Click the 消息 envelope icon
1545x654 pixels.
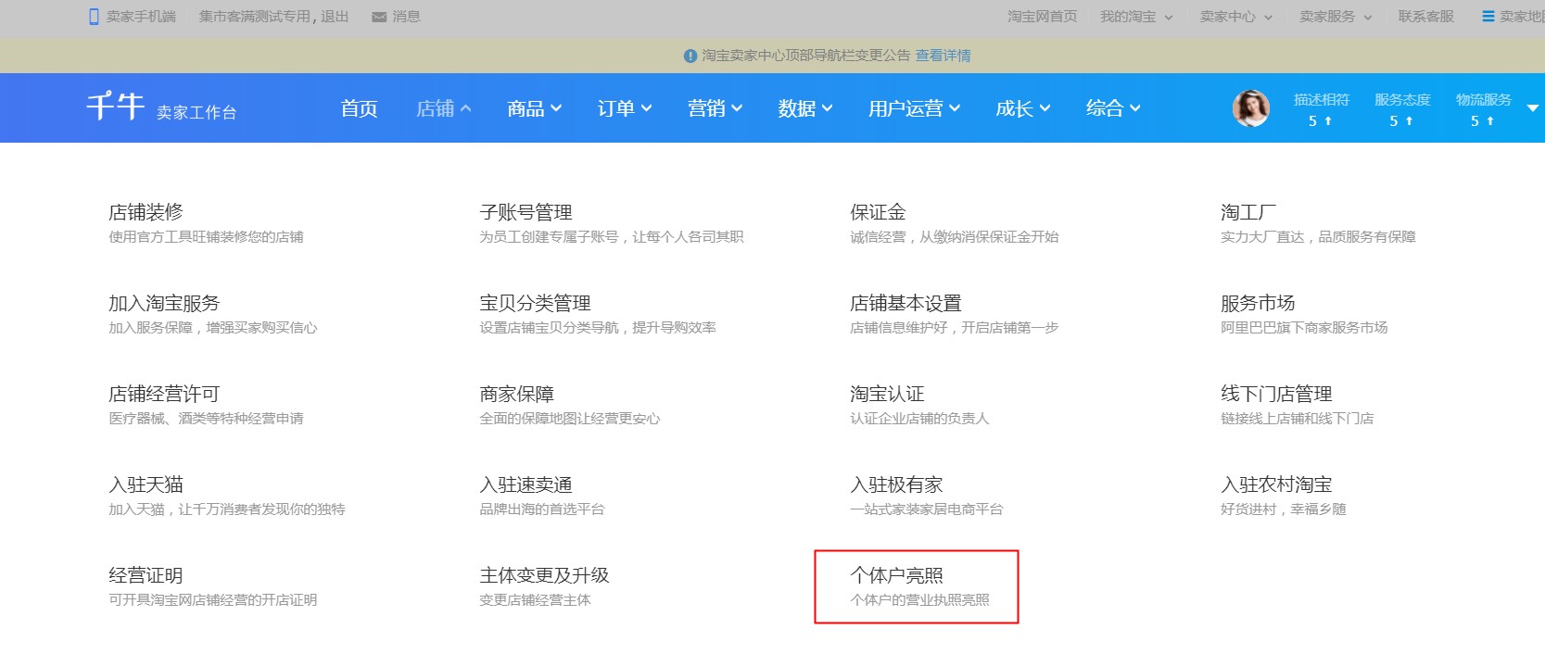pos(378,17)
